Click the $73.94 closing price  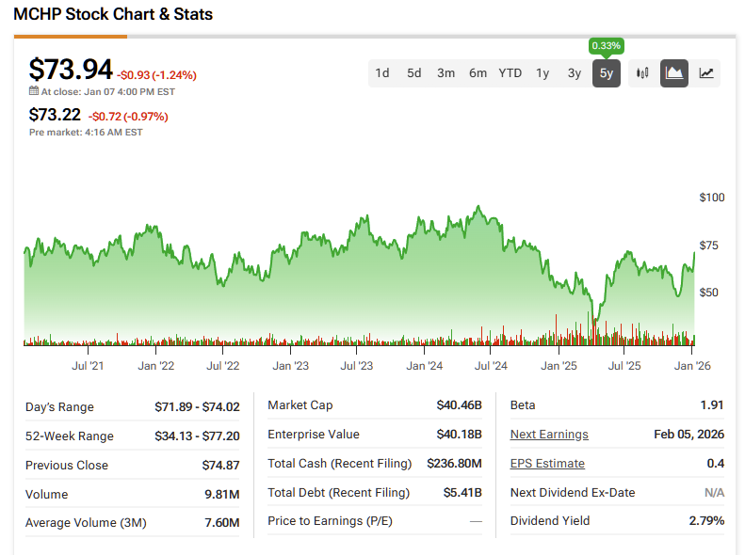71,70
